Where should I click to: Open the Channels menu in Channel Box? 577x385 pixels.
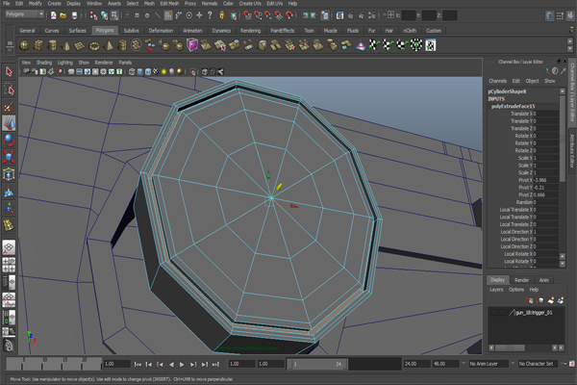(x=497, y=81)
